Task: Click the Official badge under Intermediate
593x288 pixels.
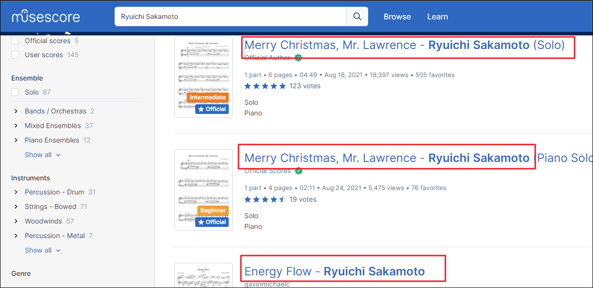Action: coord(212,109)
